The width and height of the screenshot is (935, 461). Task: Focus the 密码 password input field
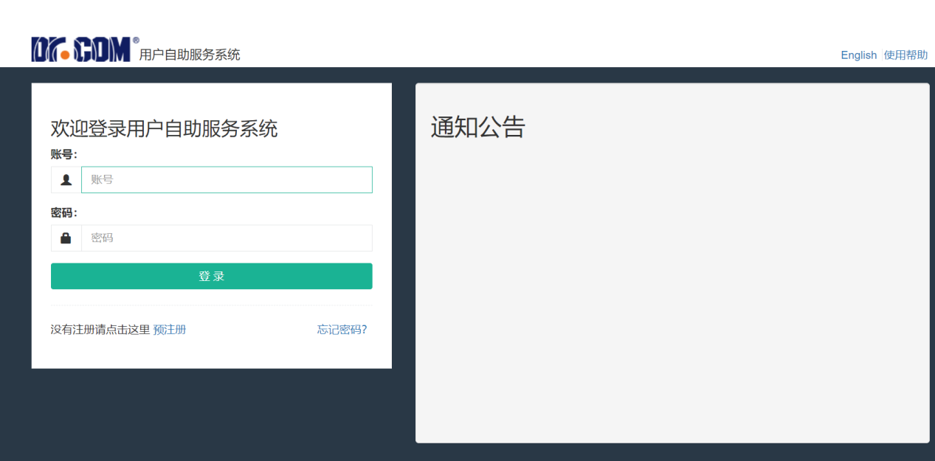pos(227,238)
